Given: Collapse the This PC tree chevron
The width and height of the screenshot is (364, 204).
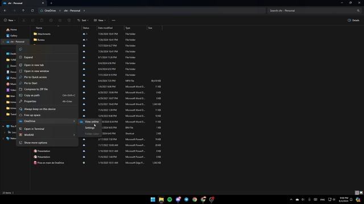Looking at the screenshot, I should tap(3, 126).
